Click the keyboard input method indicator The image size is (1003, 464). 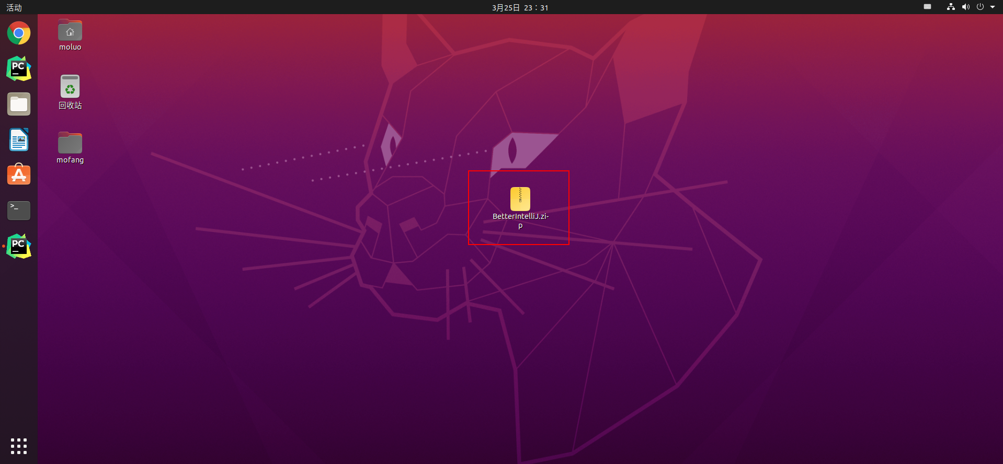(927, 7)
